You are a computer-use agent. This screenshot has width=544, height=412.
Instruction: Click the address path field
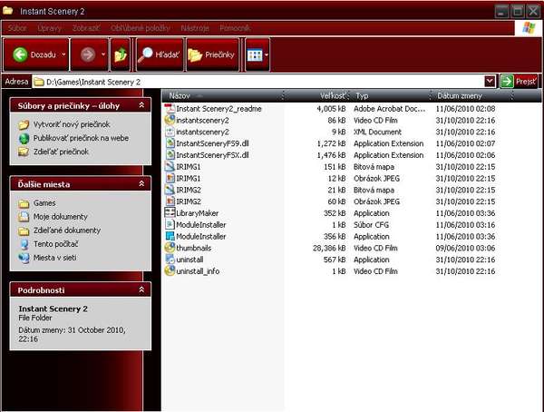pyautogui.click(x=257, y=82)
